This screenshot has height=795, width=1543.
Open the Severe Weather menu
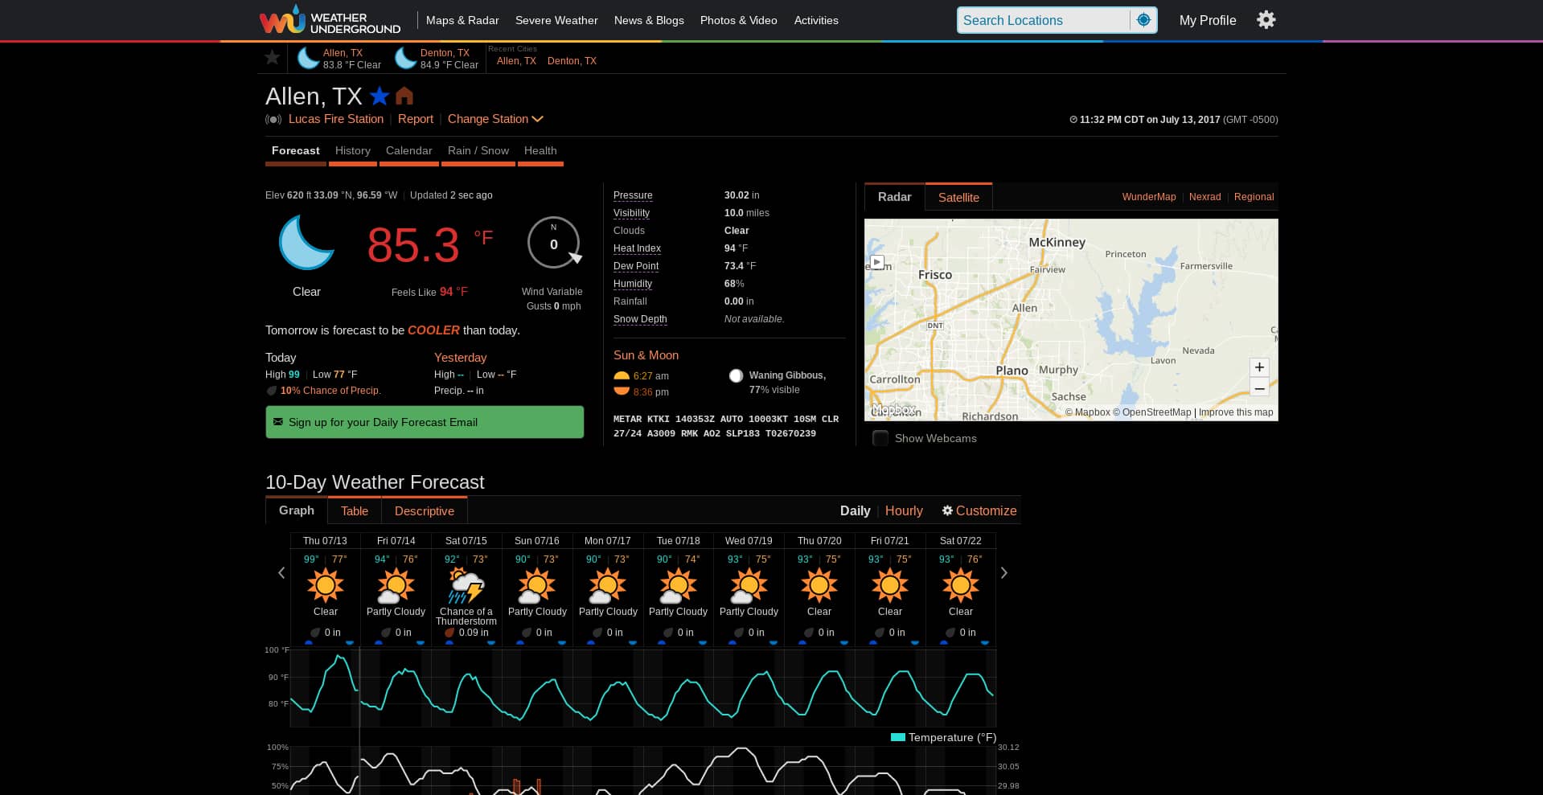pyautogui.click(x=556, y=20)
